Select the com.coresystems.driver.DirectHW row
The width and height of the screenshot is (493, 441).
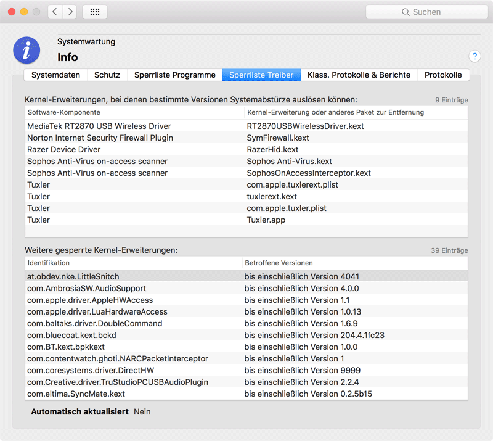point(246,370)
